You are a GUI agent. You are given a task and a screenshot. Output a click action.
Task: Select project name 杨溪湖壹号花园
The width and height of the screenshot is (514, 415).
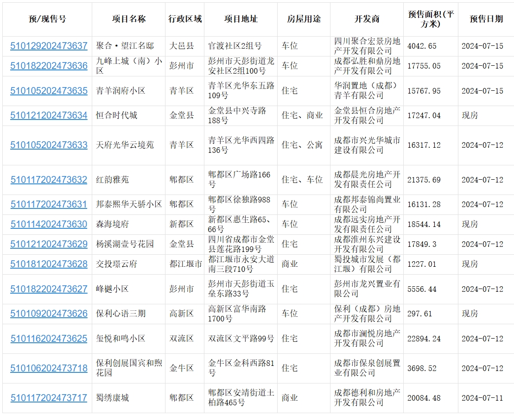pos(125,244)
